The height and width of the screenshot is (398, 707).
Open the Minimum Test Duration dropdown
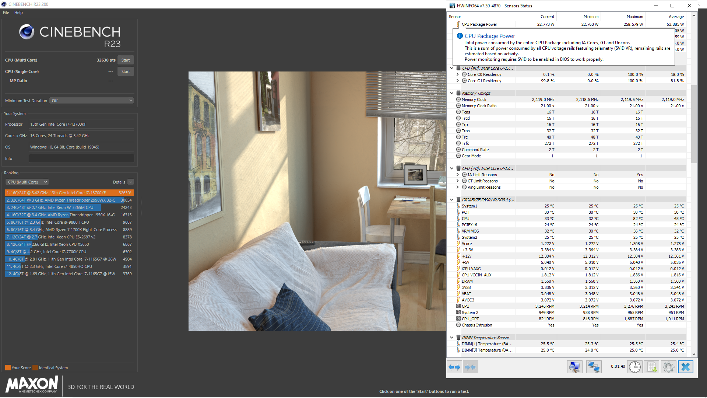point(91,101)
